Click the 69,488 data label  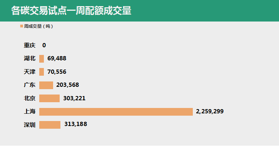coord(57,58)
